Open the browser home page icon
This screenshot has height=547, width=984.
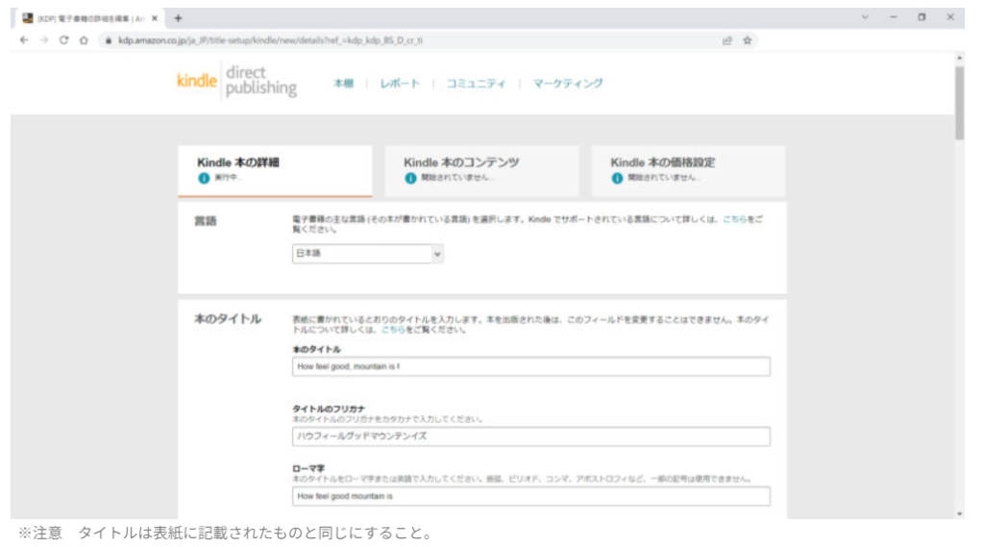tap(84, 40)
